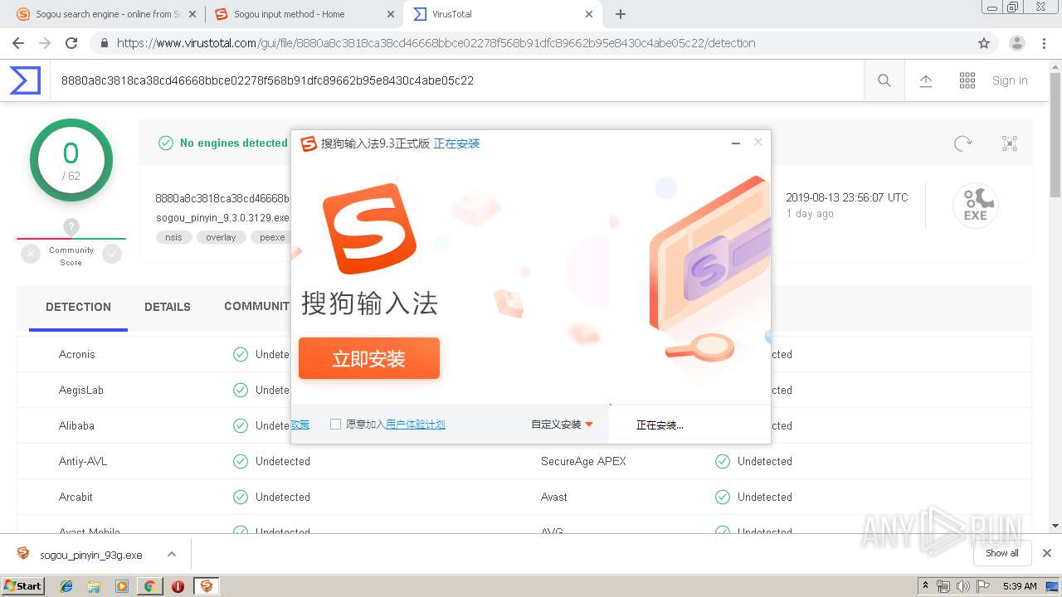Click the peexe tag
Viewport: 1062px width, 597px height.
pyautogui.click(x=271, y=237)
